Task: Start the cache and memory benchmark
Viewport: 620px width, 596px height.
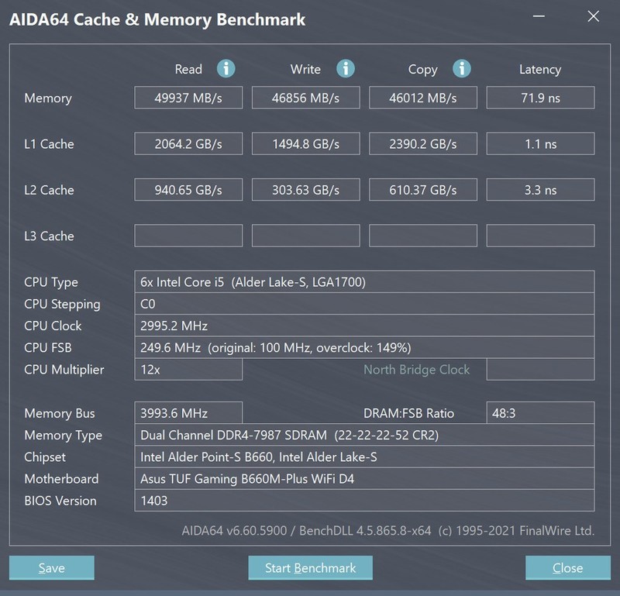Action: [310, 567]
